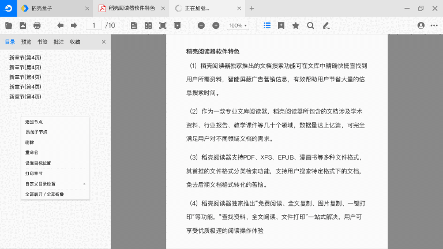The width and height of the screenshot is (443, 249).
Task: Click the print icon in toolbar
Action: click(x=37, y=25)
